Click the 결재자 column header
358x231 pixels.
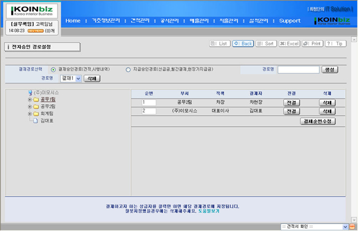(256, 94)
